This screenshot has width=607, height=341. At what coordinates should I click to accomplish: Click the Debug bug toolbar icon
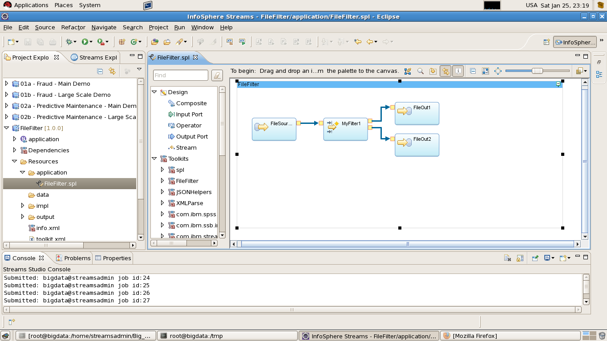point(69,42)
